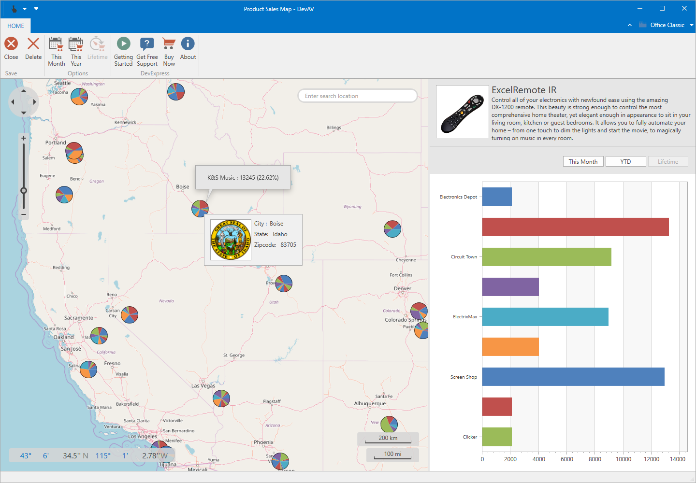Switch to the HOME ribbon tab
This screenshot has width=696, height=483.
tap(15, 26)
